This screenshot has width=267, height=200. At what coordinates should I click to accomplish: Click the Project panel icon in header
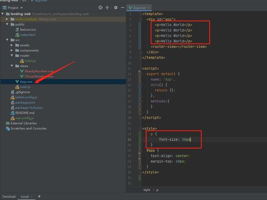point(5,7)
